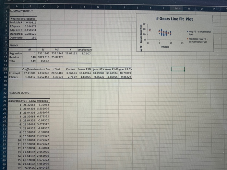Click the # Gears axis title on chart
Viewport: 227px width, 170px height.
[x=165, y=47]
